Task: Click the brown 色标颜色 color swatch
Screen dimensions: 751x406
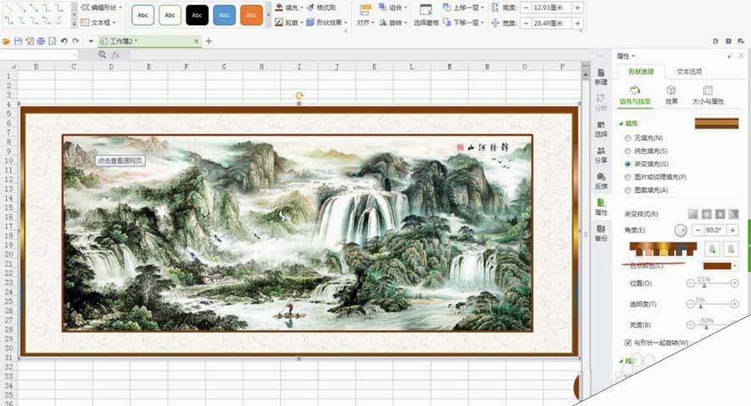Action: pyautogui.click(x=717, y=266)
